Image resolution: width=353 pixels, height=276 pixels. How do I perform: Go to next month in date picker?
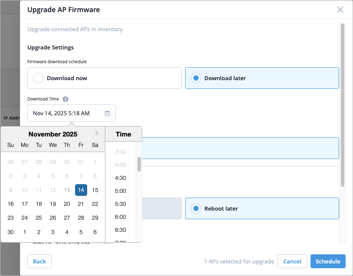coord(97,133)
